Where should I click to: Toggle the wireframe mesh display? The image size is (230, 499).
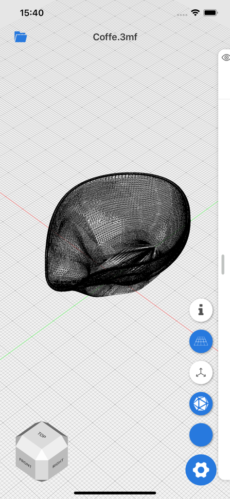click(201, 403)
